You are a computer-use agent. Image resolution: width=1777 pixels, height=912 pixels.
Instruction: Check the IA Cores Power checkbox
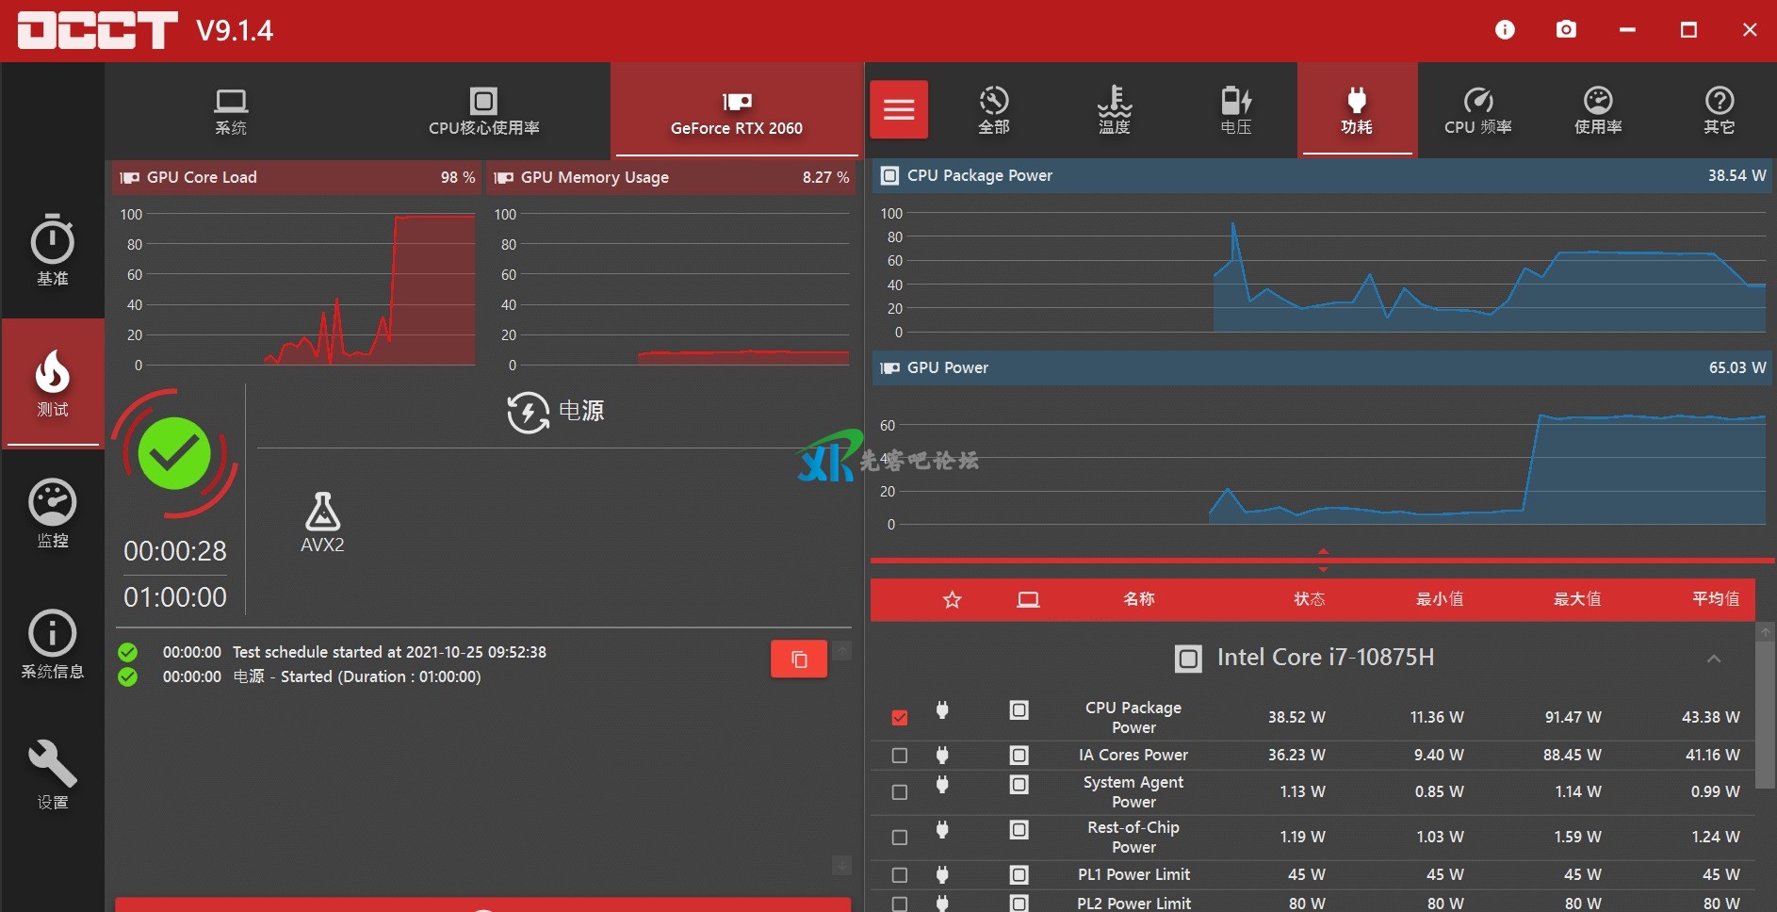click(x=900, y=756)
